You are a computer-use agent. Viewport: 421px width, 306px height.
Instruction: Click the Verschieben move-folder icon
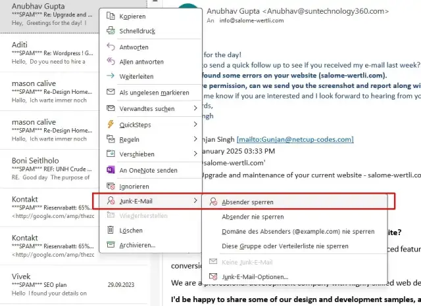coord(111,154)
